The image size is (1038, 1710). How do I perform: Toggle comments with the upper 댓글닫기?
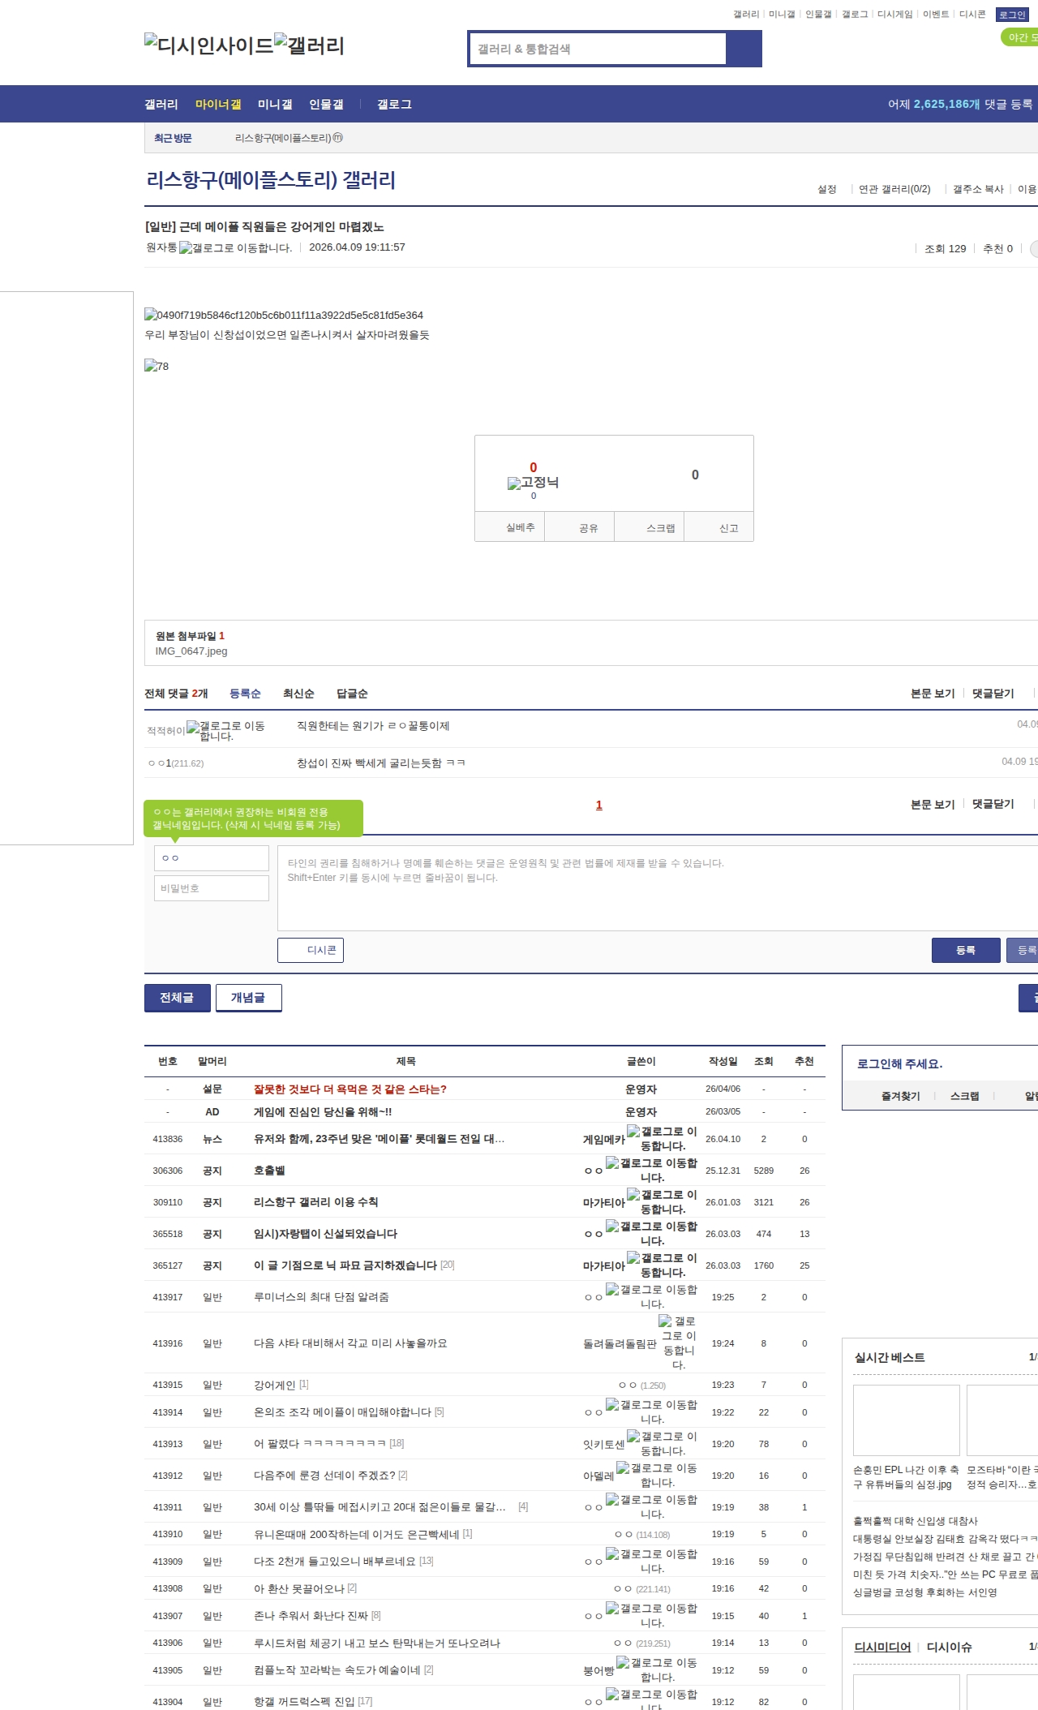993,694
